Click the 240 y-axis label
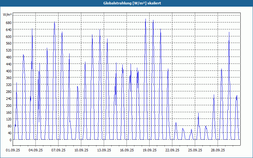253x158 pixels. (x=9, y=99)
